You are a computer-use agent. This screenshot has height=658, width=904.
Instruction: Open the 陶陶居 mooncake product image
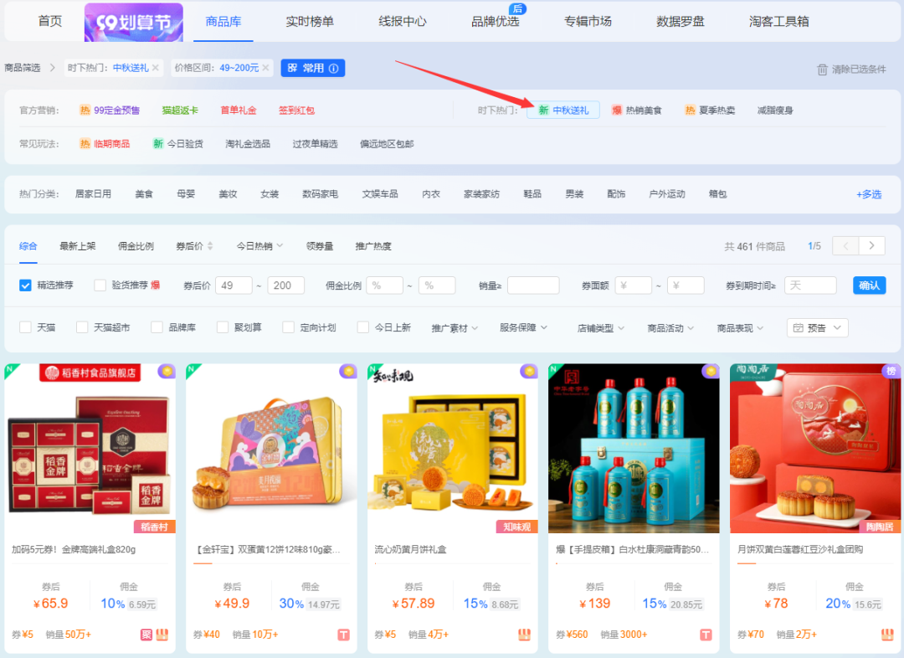click(815, 449)
